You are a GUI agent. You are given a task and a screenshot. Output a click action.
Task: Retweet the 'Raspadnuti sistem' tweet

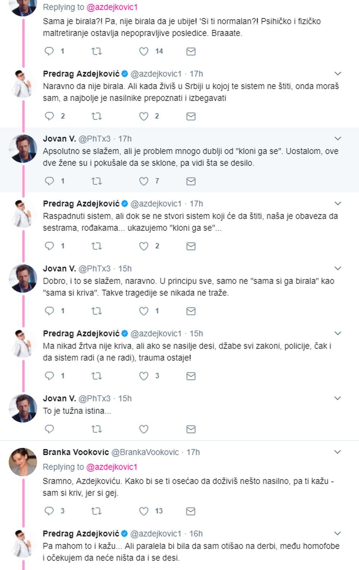click(x=96, y=246)
